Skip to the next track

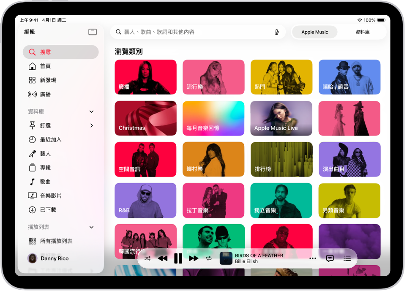click(x=194, y=258)
